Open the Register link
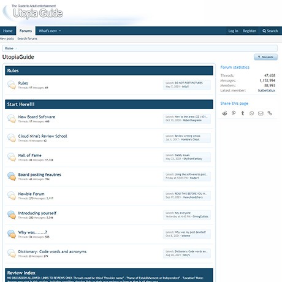Screen dimensions: 282x282 (x=250, y=31)
